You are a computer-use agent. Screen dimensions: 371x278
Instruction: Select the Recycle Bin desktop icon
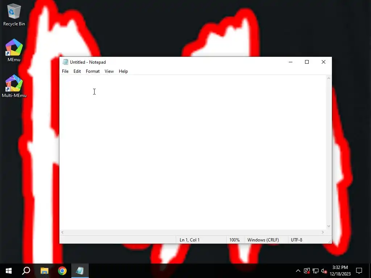[14, 14]
